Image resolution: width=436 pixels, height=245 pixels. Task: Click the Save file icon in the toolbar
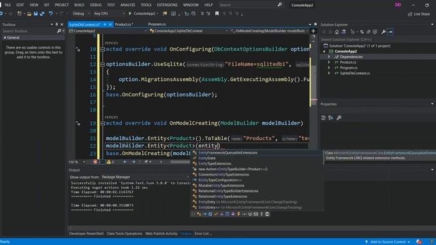coord(35,14)
